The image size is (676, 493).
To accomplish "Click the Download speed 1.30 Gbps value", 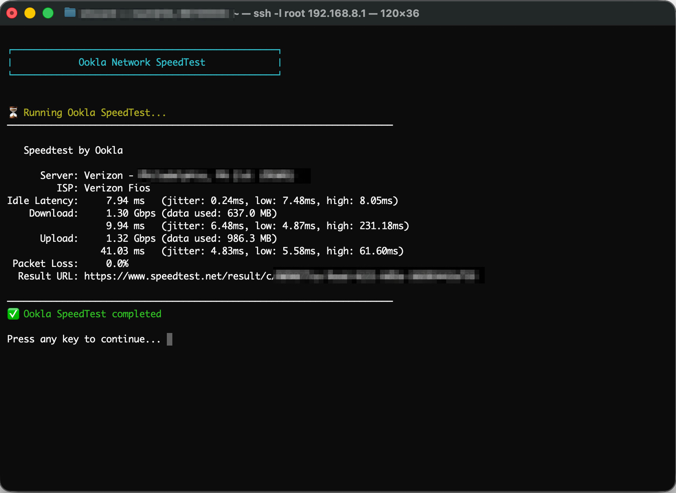I will click(x=131, y=213).
